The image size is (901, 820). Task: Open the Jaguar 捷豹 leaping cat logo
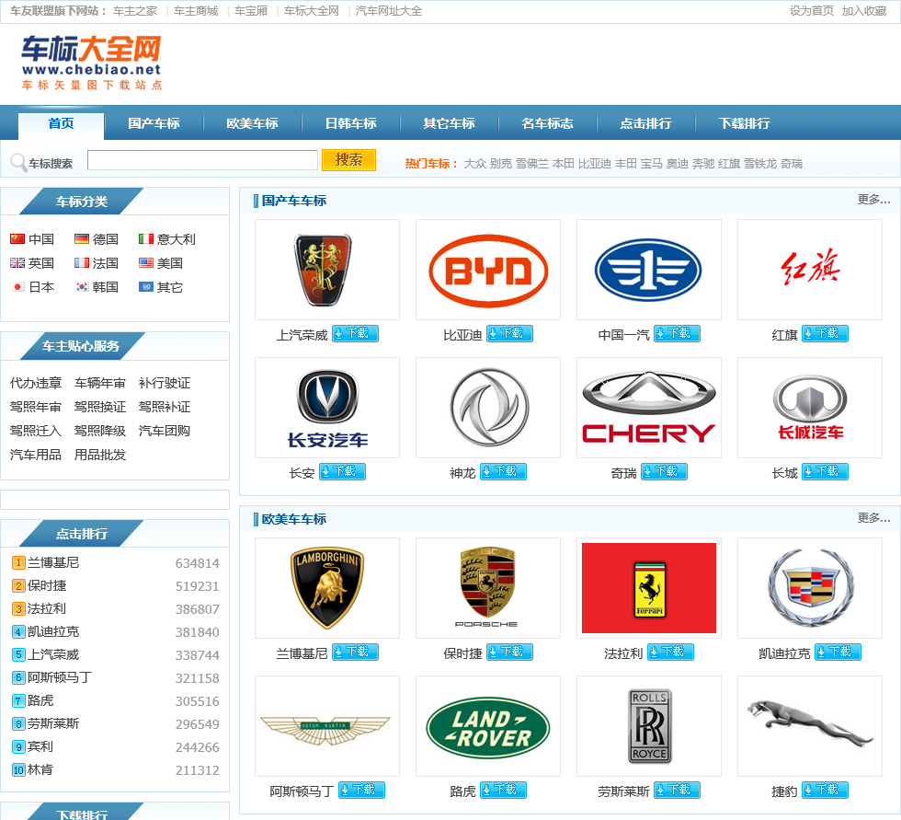point(810,726)
